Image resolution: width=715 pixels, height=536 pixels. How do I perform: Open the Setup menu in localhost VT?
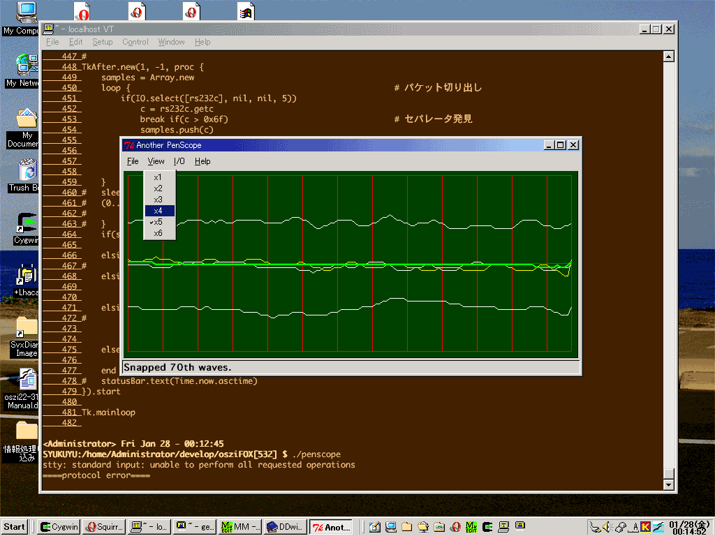click(103, 42)
